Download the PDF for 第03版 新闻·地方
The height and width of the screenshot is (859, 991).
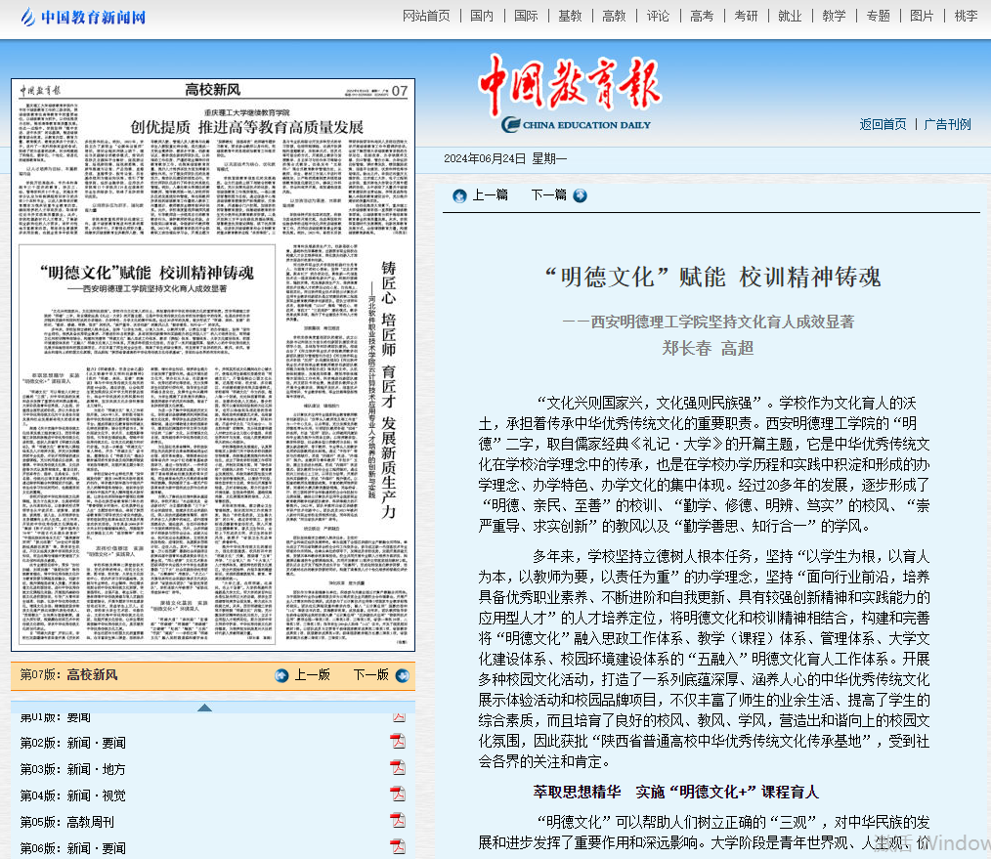(x=398, y=769)
